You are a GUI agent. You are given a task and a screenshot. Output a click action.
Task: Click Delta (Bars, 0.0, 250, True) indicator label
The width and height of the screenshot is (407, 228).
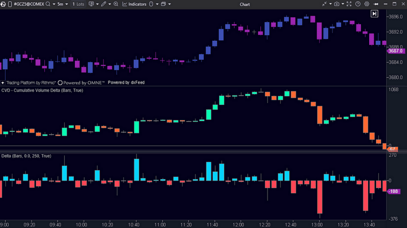26,156
